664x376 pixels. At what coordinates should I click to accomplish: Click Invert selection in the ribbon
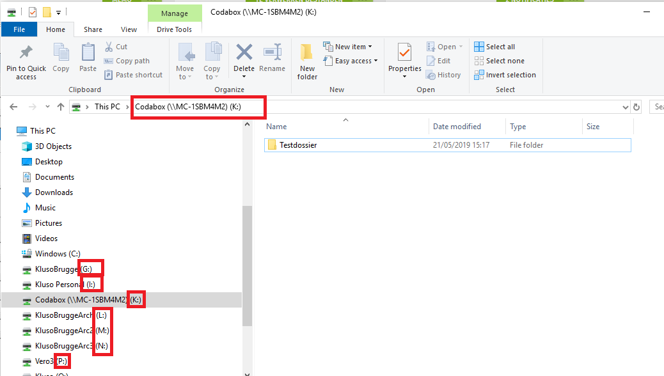505,75
